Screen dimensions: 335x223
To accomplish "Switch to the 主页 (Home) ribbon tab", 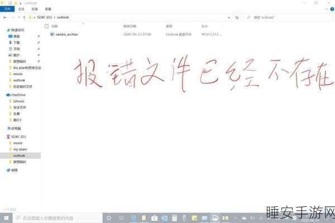I will click(21, 9).
